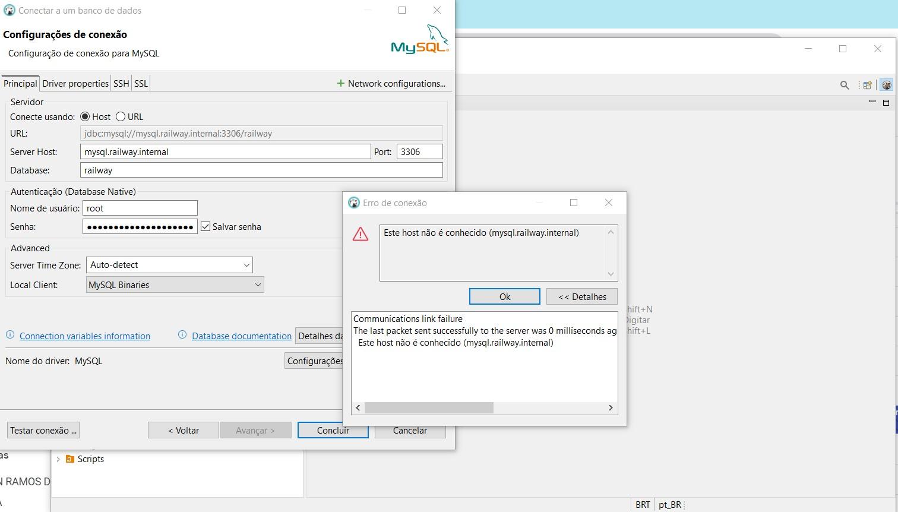Click right arrow of error details scrollbar

tap(610, 407)
